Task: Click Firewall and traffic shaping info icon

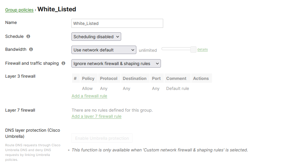Action: (63, 63)
